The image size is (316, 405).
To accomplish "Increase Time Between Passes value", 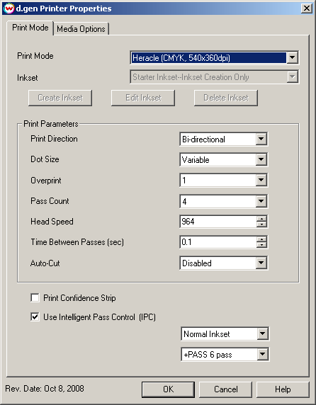I will (x=261, y=239).
